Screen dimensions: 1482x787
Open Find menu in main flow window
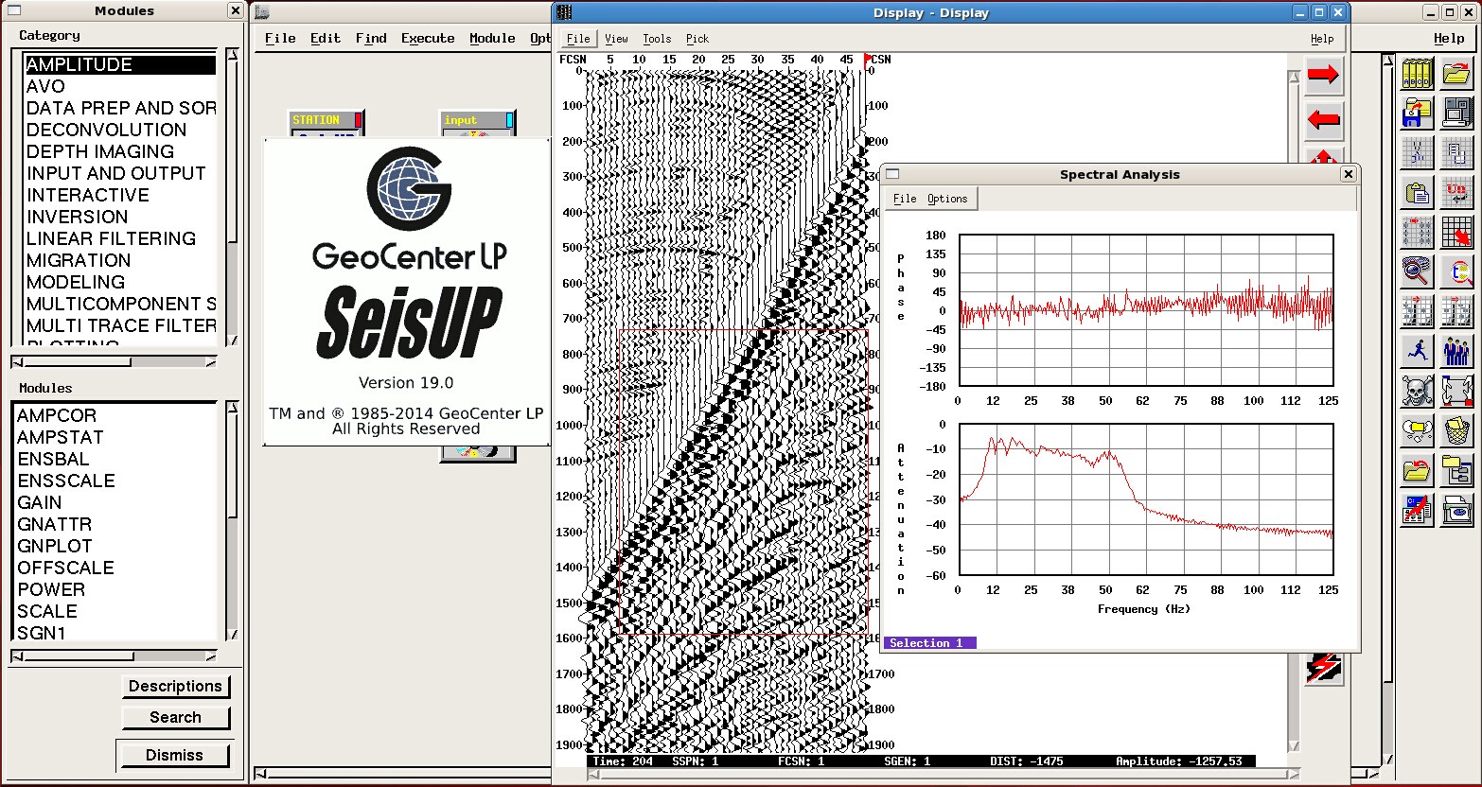point(371,39)
